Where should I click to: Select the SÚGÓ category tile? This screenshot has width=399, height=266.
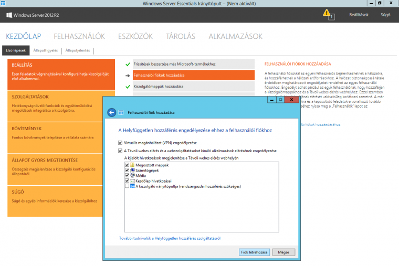click(x=55, y=201)
